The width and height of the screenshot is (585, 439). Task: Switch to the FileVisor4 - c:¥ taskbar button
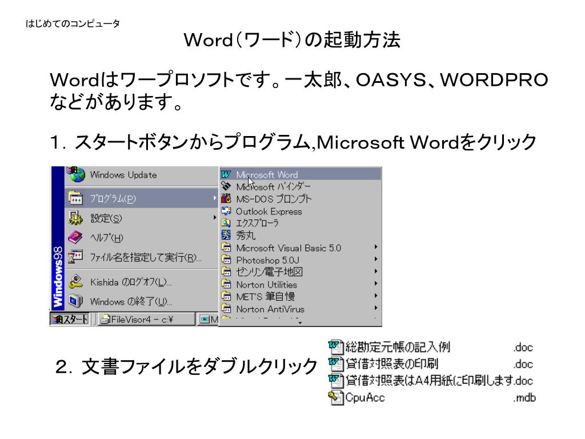[146, 319]
